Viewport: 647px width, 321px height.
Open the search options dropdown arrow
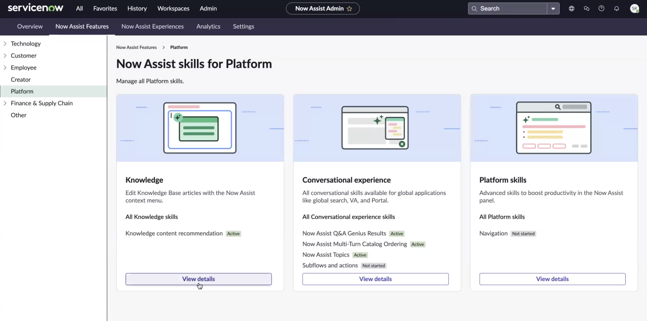point(553,9)
